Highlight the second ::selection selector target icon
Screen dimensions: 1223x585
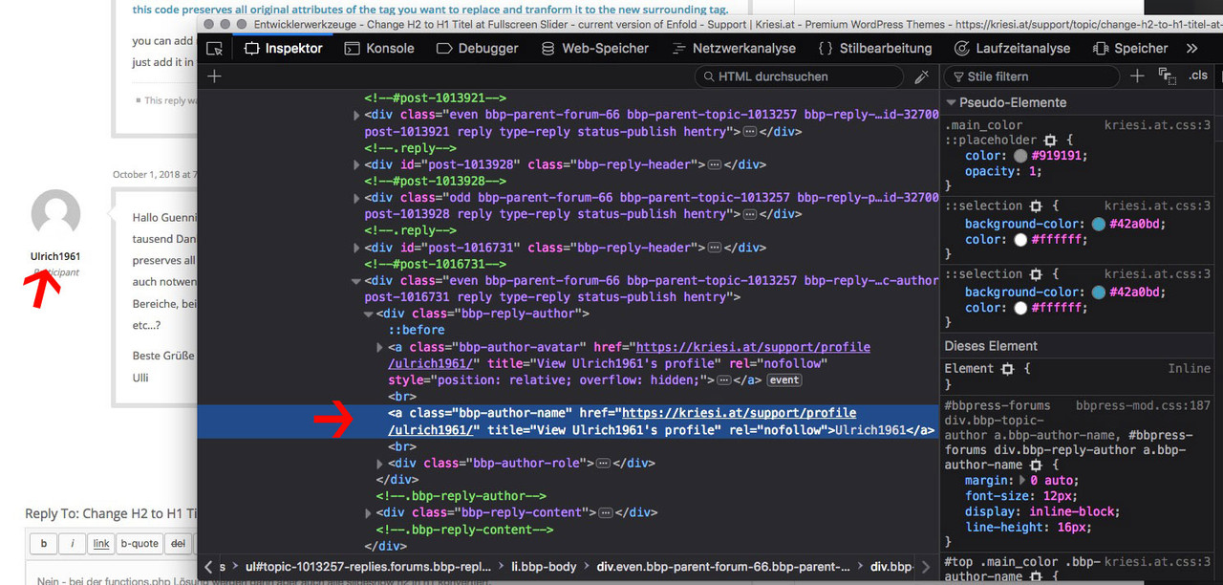(x=1034, y=274)
